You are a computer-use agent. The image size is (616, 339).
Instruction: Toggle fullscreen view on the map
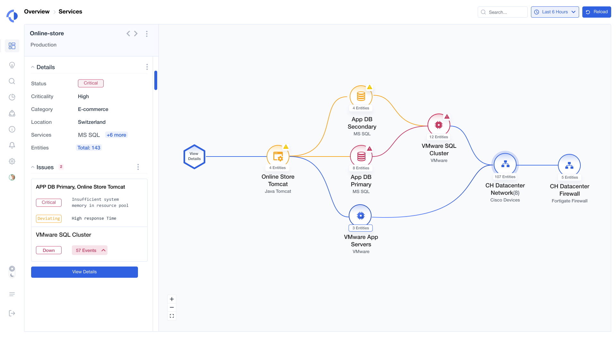(172, 316)
